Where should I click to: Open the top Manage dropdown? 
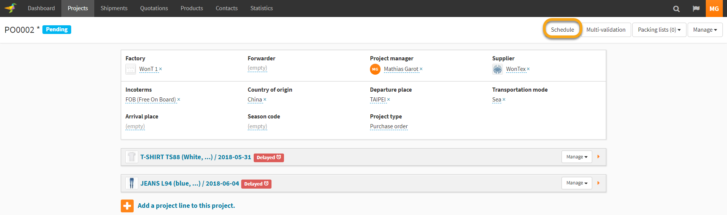click(705, 30)
